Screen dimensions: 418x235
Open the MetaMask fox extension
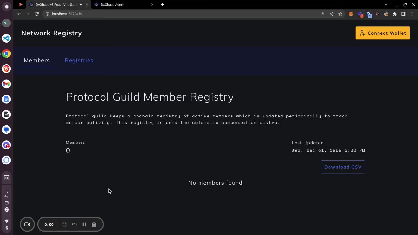pyautogui.click(x=351, y=14)
